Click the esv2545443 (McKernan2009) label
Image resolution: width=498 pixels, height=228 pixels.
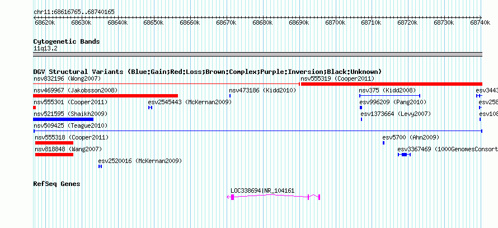(x=190, y=102)
